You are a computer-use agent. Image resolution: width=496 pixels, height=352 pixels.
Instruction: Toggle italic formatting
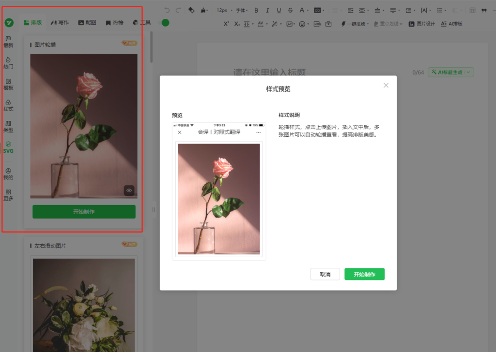tap(267, 11)
